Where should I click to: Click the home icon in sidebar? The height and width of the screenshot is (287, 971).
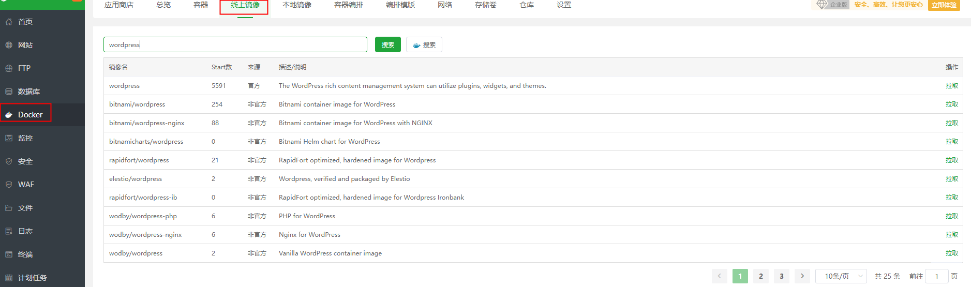point(9,22)
